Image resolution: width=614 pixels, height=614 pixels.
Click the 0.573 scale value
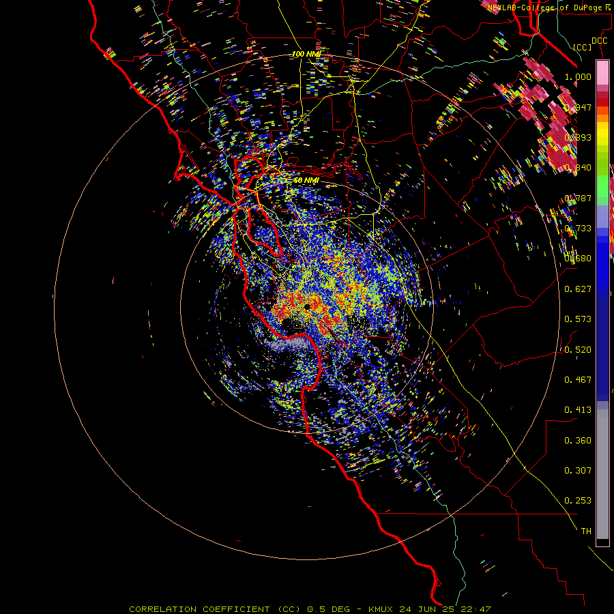click(578, 319)
